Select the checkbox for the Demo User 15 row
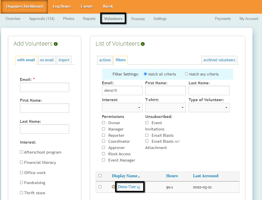The width and height of the screenshot is (262, 200). tap(100, 187)
